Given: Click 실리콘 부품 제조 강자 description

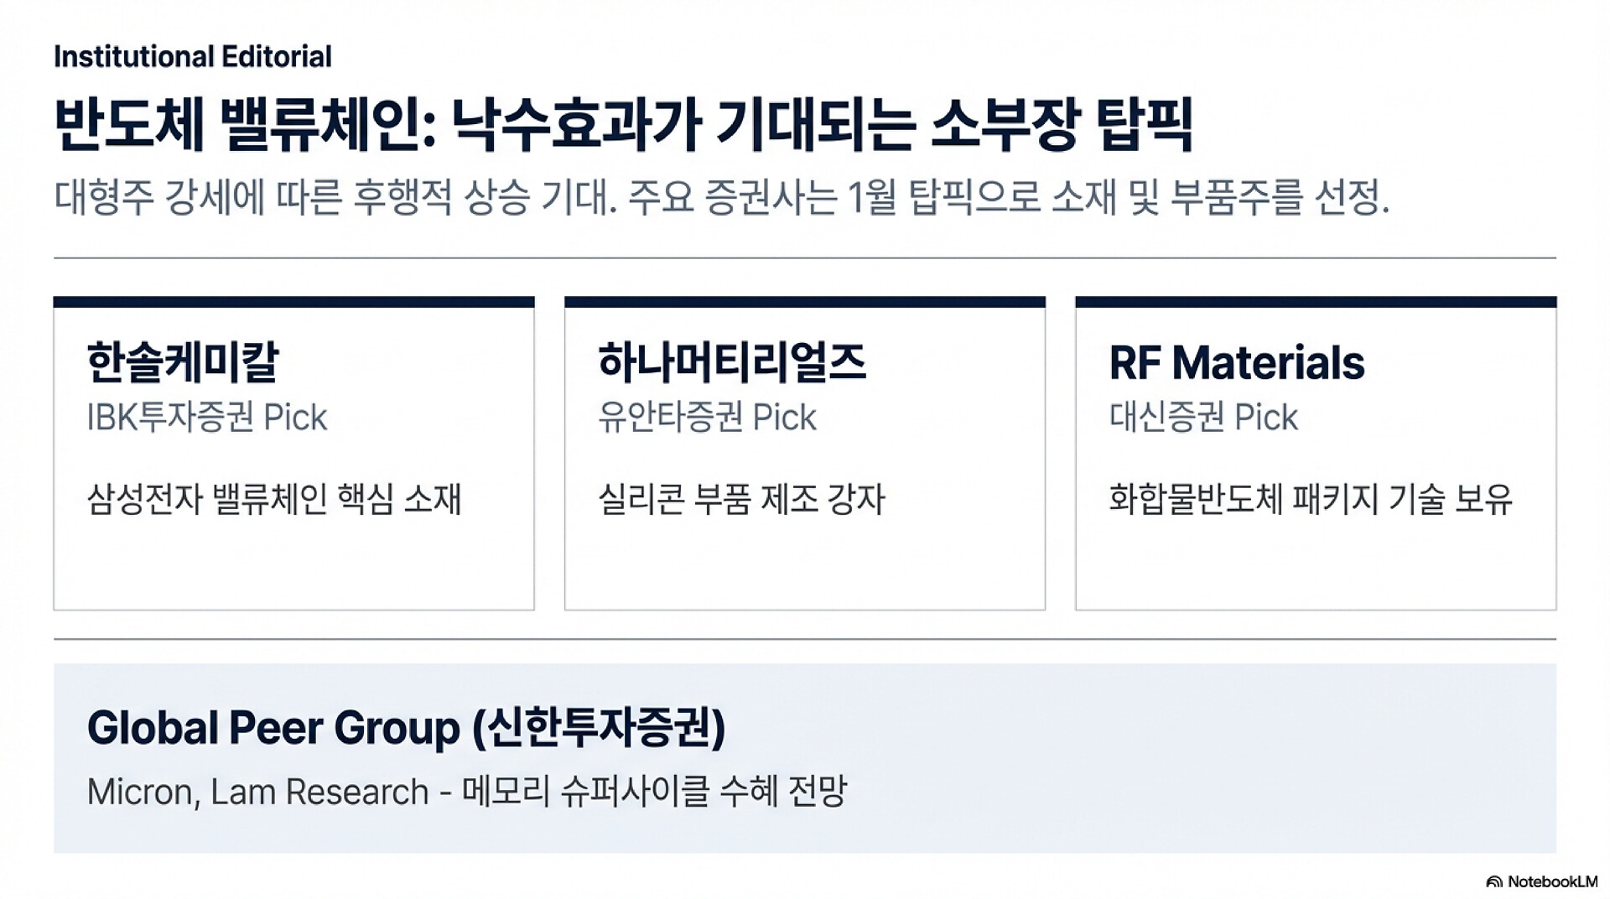Looking at the screenshot, I should click(x=741, y=498).
